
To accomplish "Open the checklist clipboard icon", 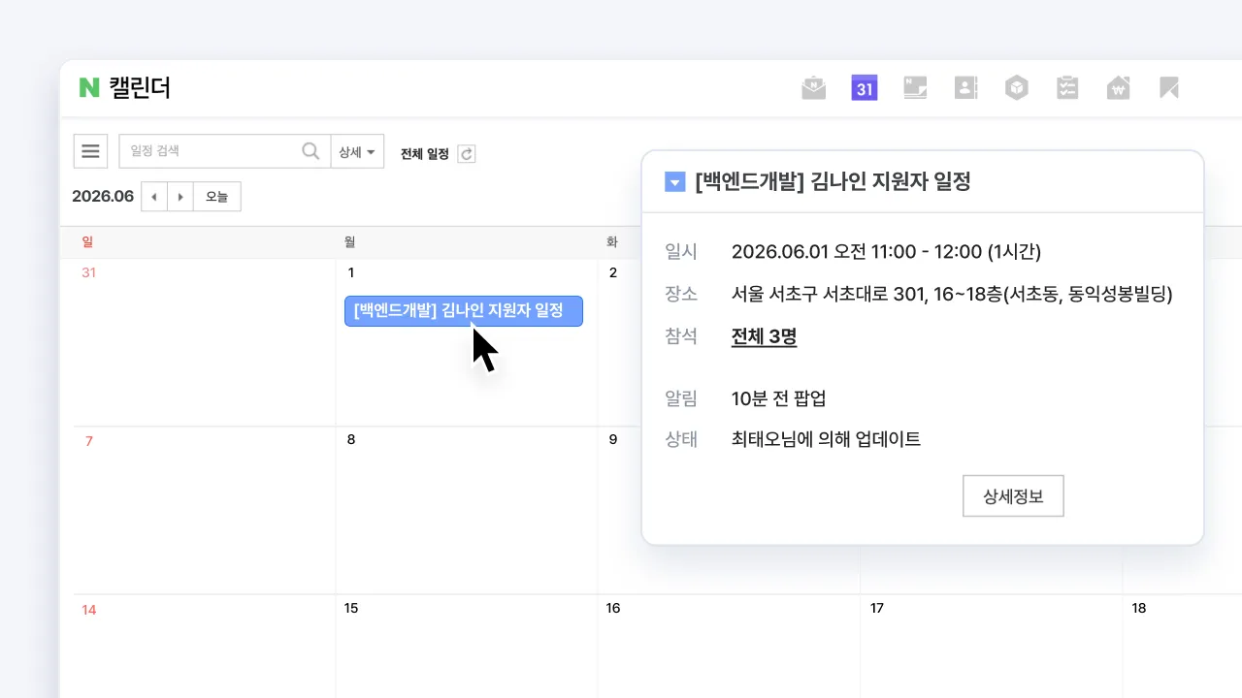I will (x=1067, y=88).
